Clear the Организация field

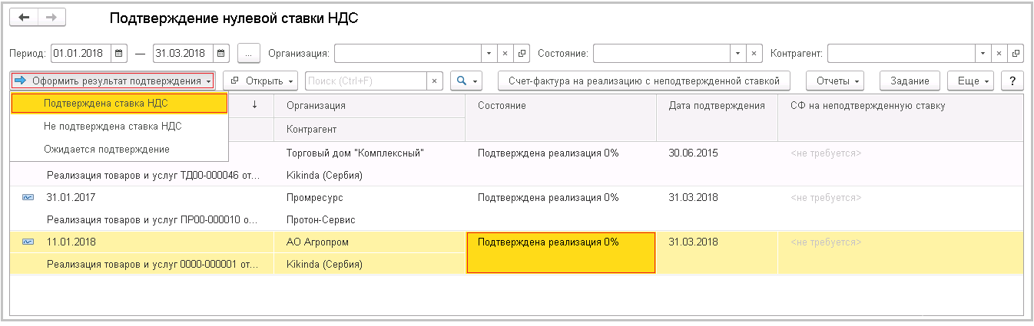point(505,54)
